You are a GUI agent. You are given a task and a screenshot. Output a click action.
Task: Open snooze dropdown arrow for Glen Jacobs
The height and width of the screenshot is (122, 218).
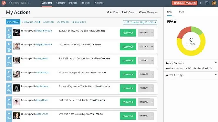152,60
